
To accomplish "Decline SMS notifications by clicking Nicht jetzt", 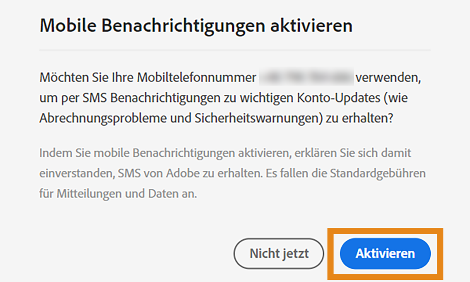I will point(278,253).
